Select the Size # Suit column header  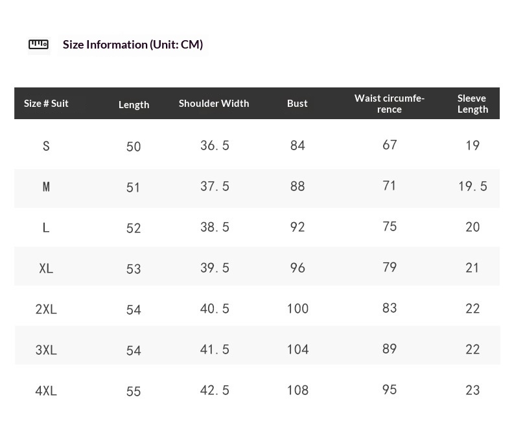[46, 103]
